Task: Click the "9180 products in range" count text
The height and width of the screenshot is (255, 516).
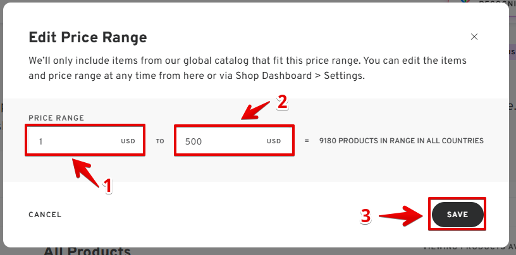Action: point(402,141)
